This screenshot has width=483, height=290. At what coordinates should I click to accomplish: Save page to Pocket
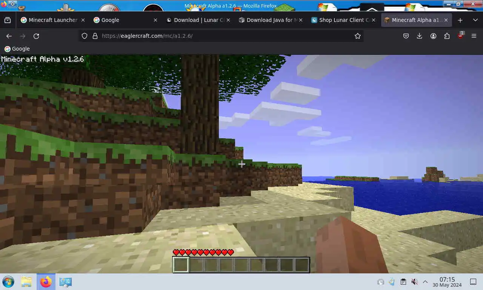click(x=406, y=36)
